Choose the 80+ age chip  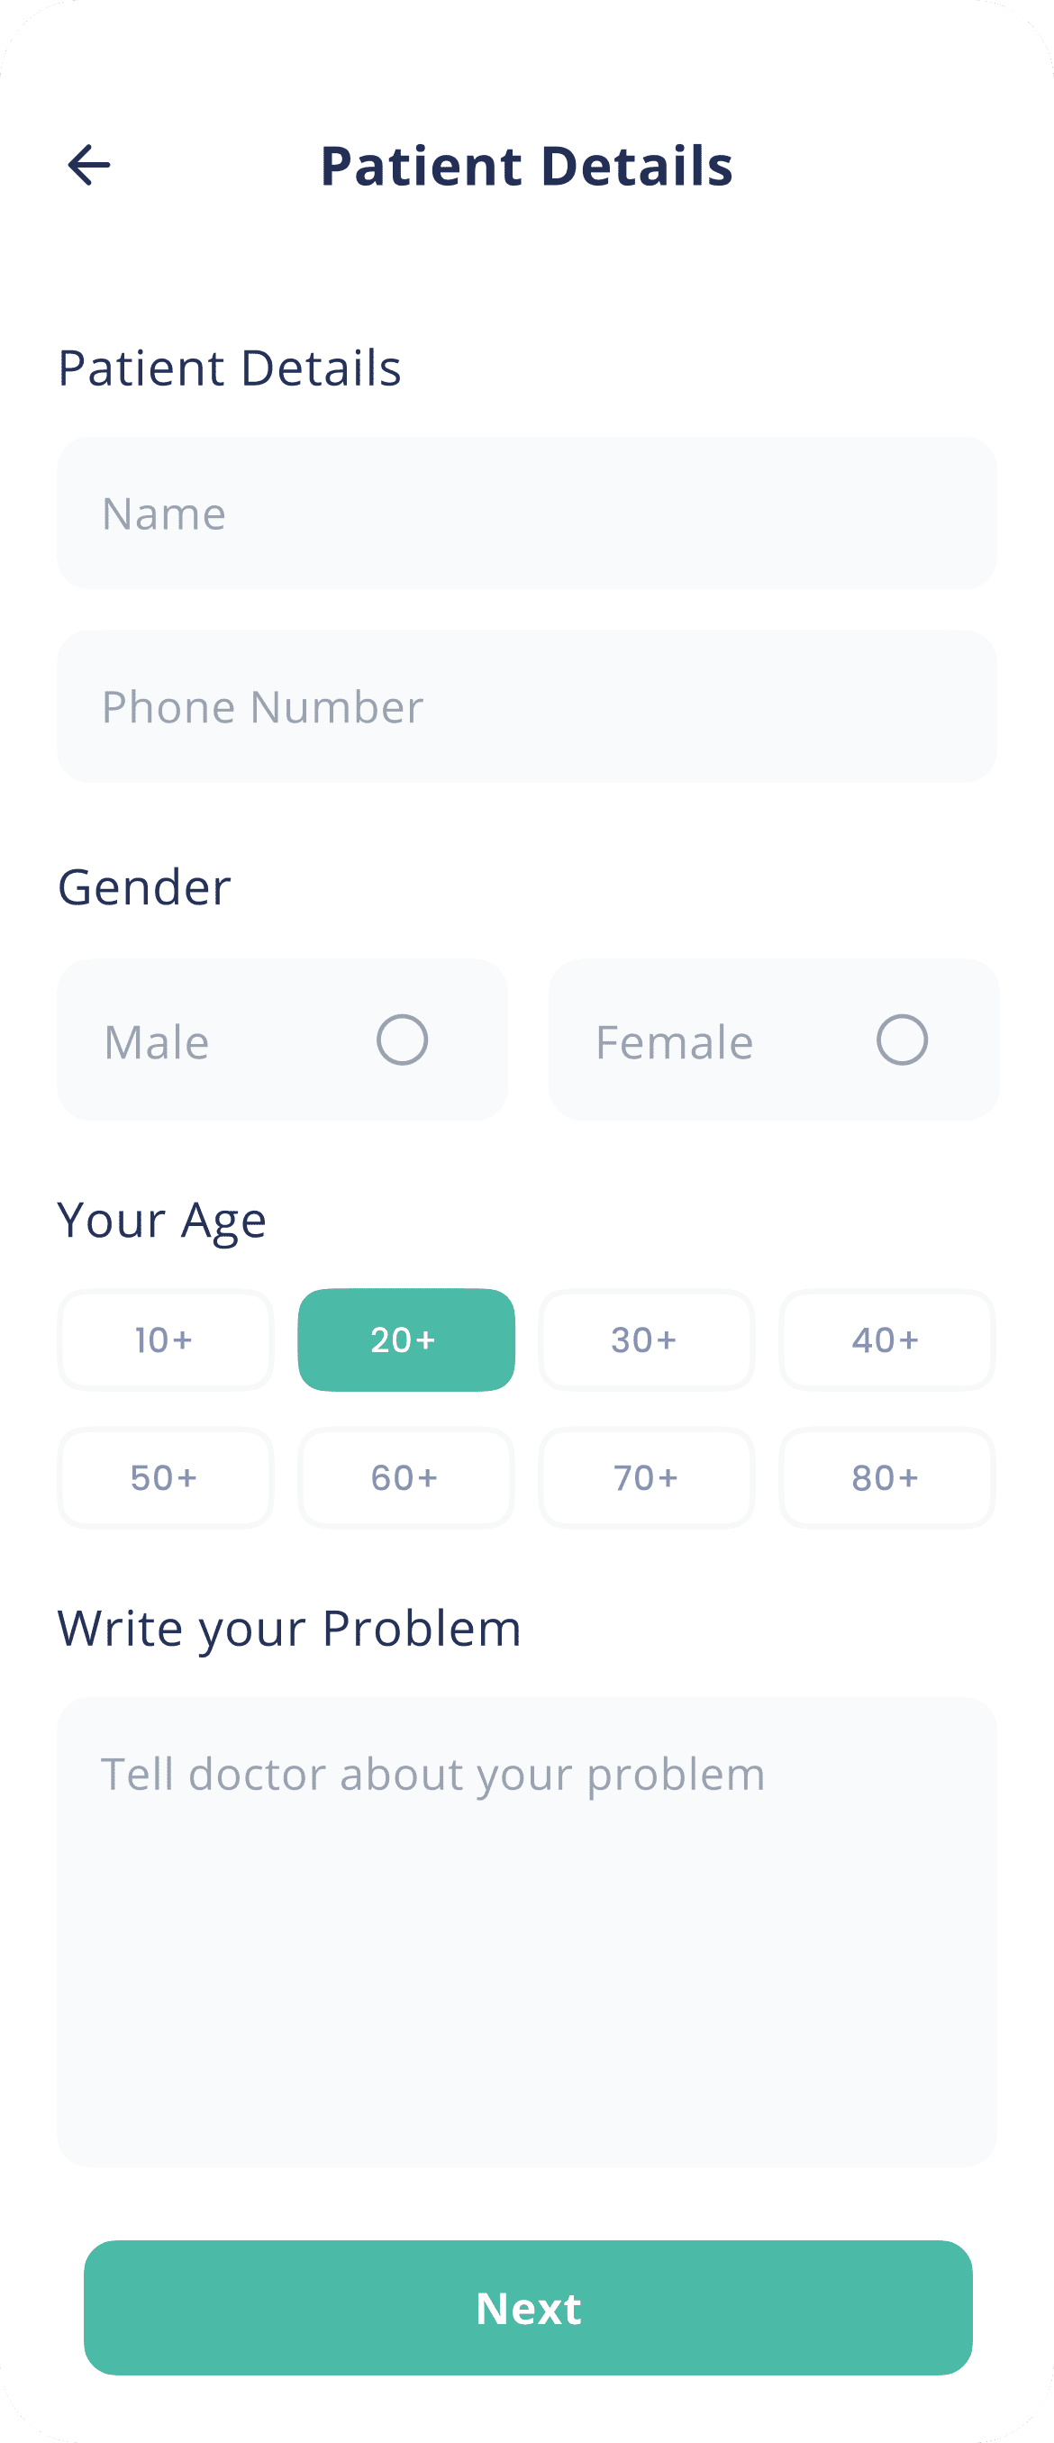click(887, 1477)
